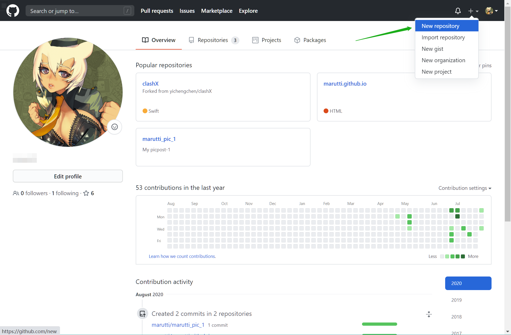Choose Import repository
Viewport: 511px width, 335px height.
[x=447, y=37]
